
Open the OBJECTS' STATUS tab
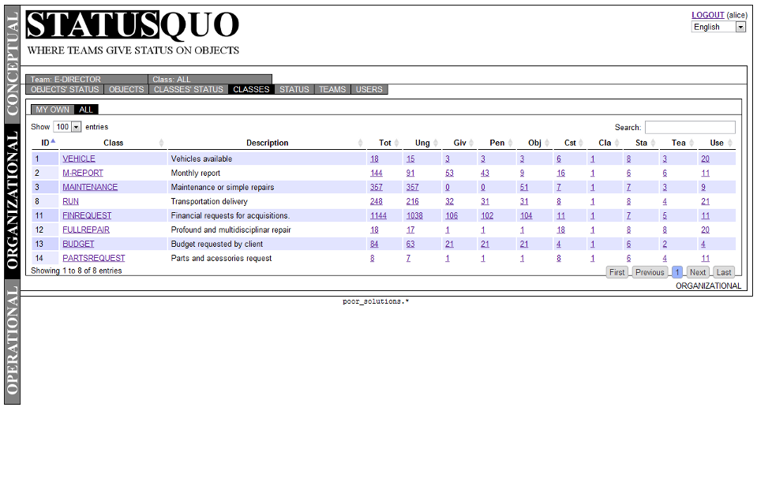click(x=64, y=89)
